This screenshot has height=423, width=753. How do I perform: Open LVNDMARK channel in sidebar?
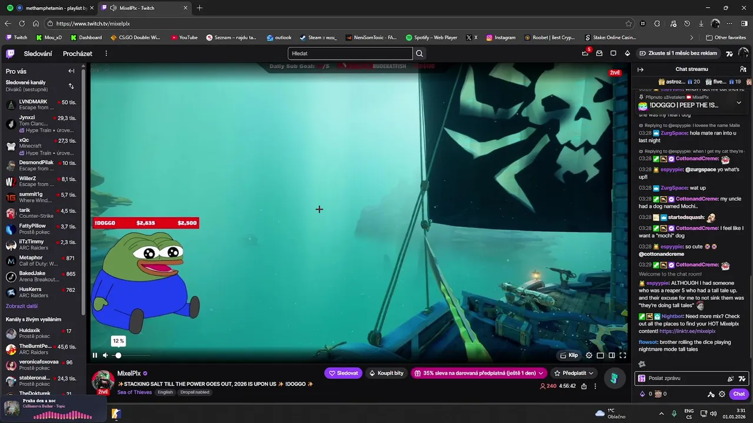tap(41, 105)
